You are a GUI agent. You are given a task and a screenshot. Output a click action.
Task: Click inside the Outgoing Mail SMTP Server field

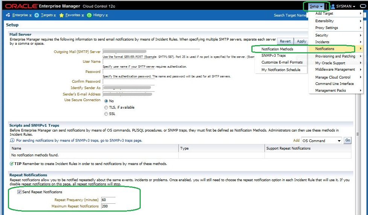[151, 51]
